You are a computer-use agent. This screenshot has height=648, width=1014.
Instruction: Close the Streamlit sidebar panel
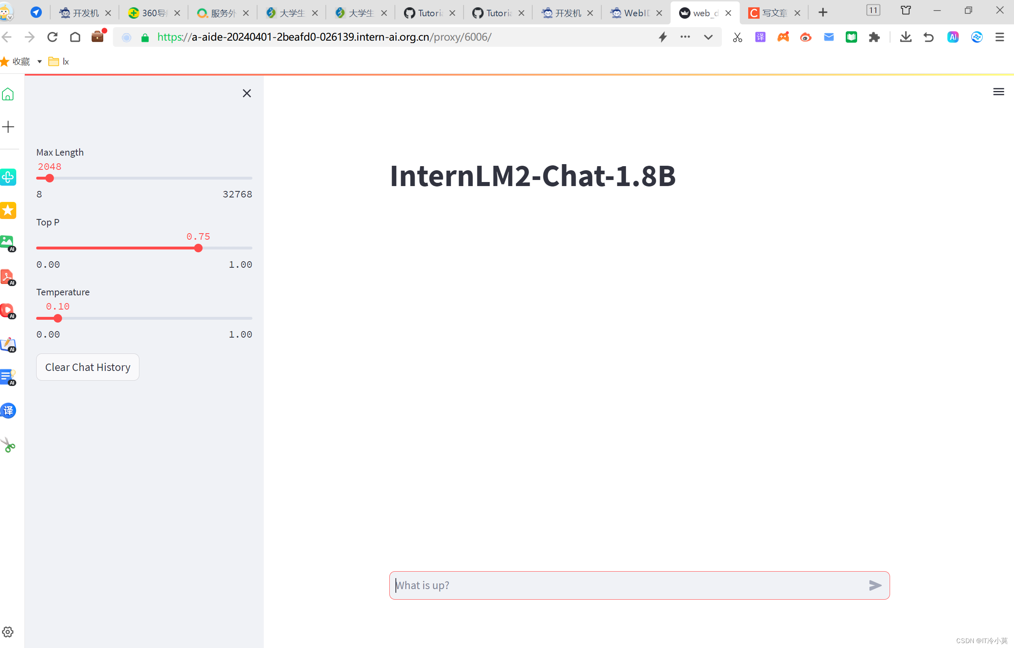point(247,93)
